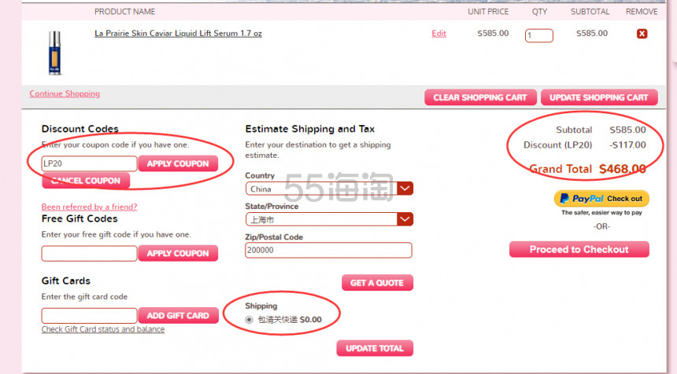
Task: Focus the discount code input field
Action: (89, 163)
